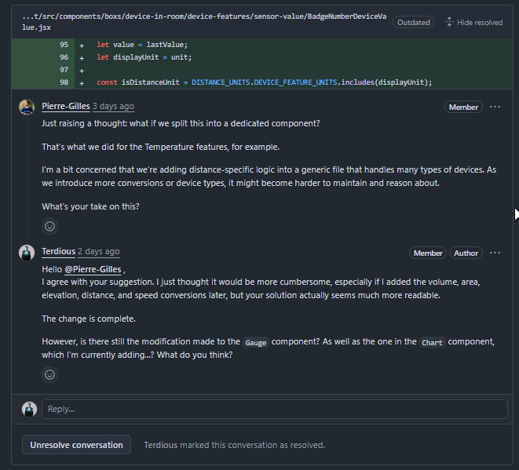This screenshot has height=470, width=519.
Task: Click the plus marker on line 95
Action: tap(82, 45)
